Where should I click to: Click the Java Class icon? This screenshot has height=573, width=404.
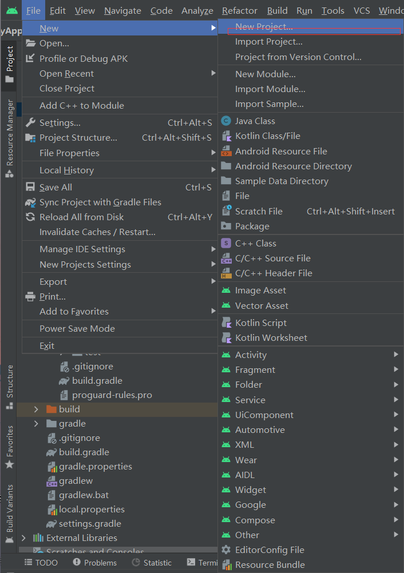click(226, 121)
